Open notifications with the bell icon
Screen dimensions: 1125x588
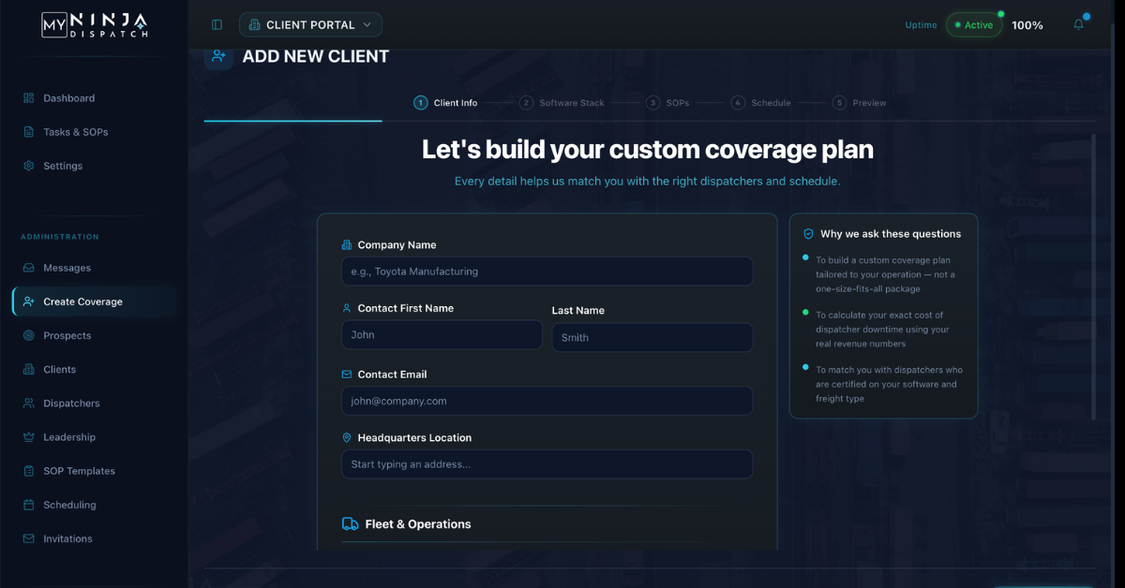(1077, 23)
